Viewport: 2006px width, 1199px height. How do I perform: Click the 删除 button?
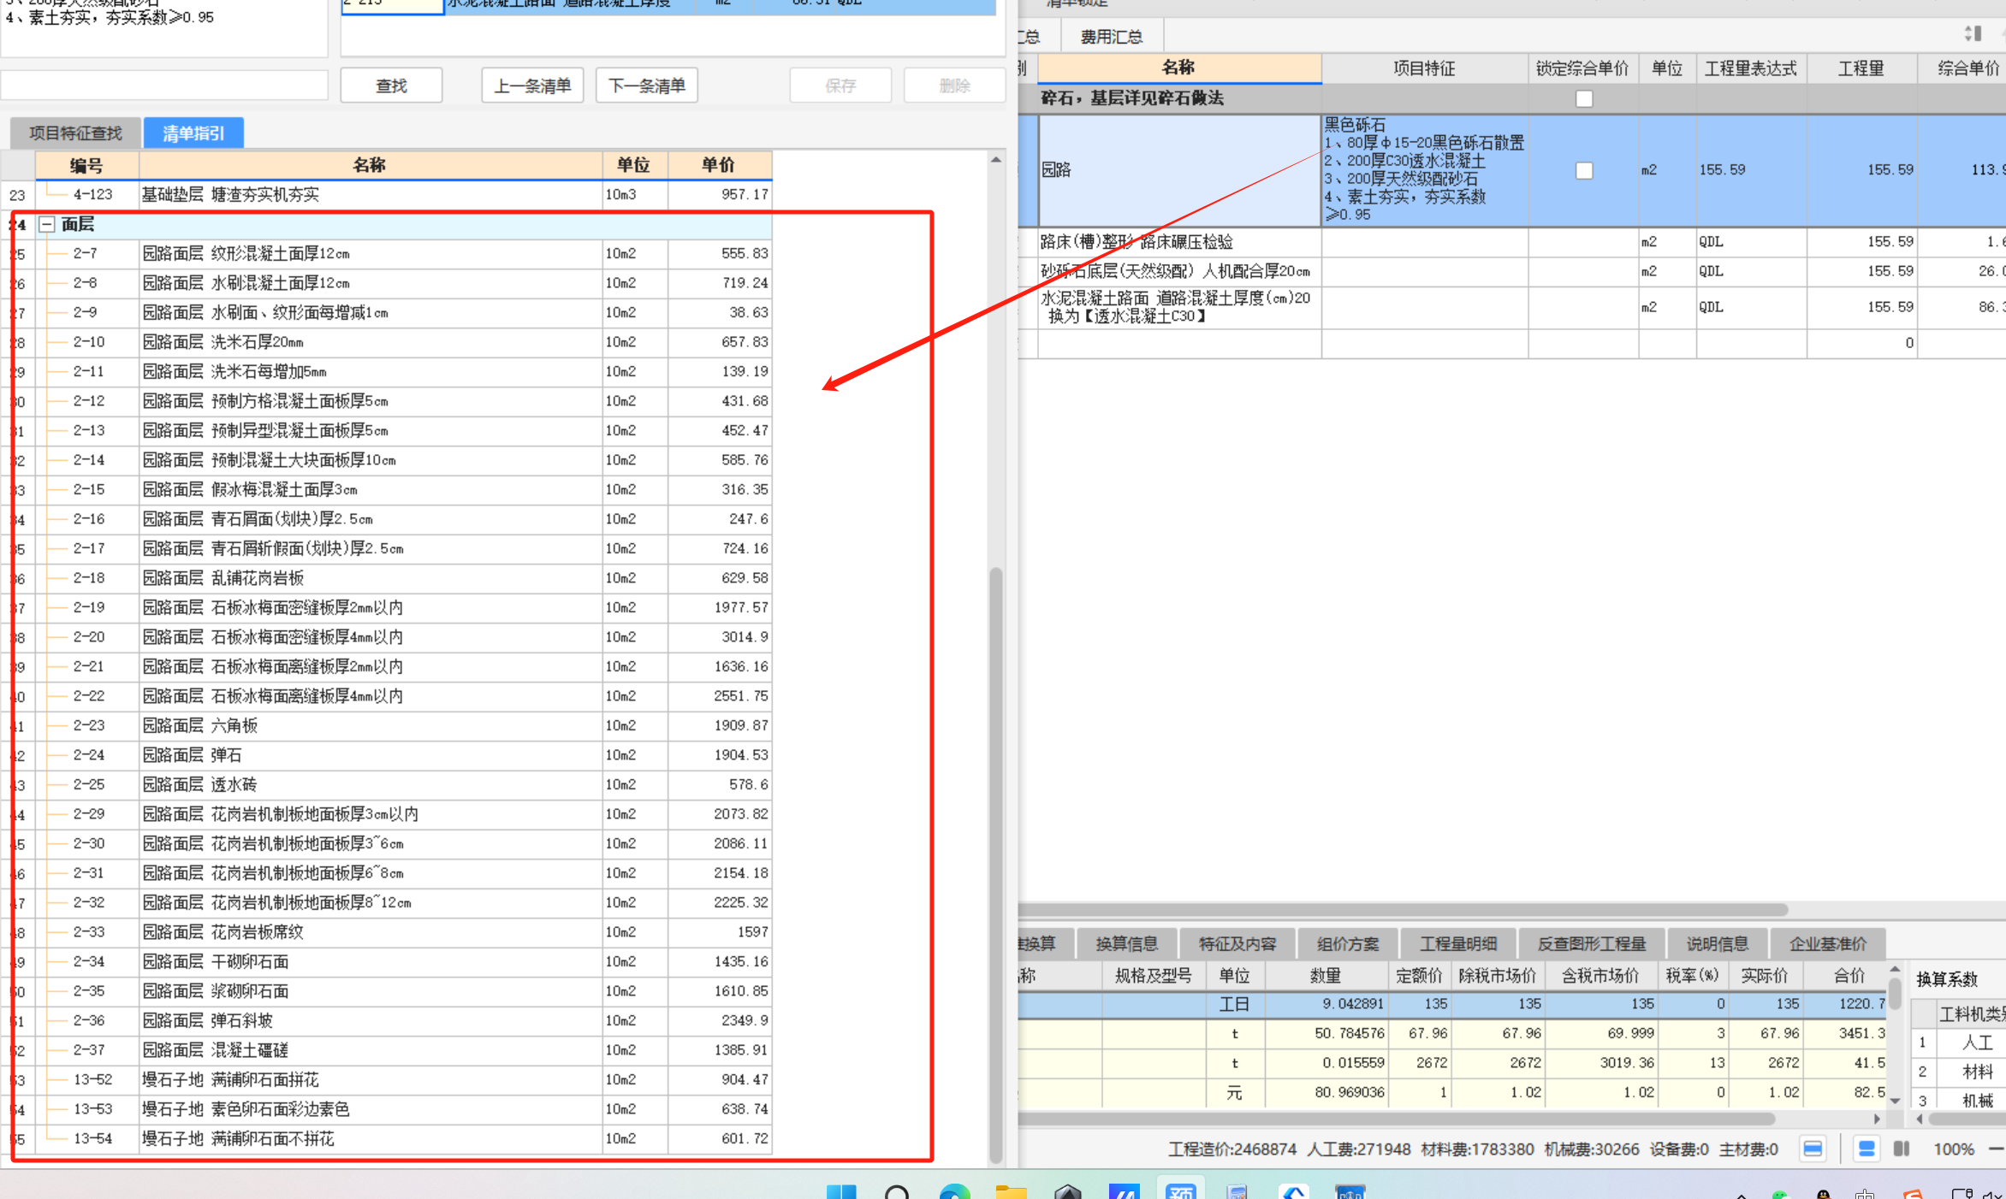coord(954,86)
